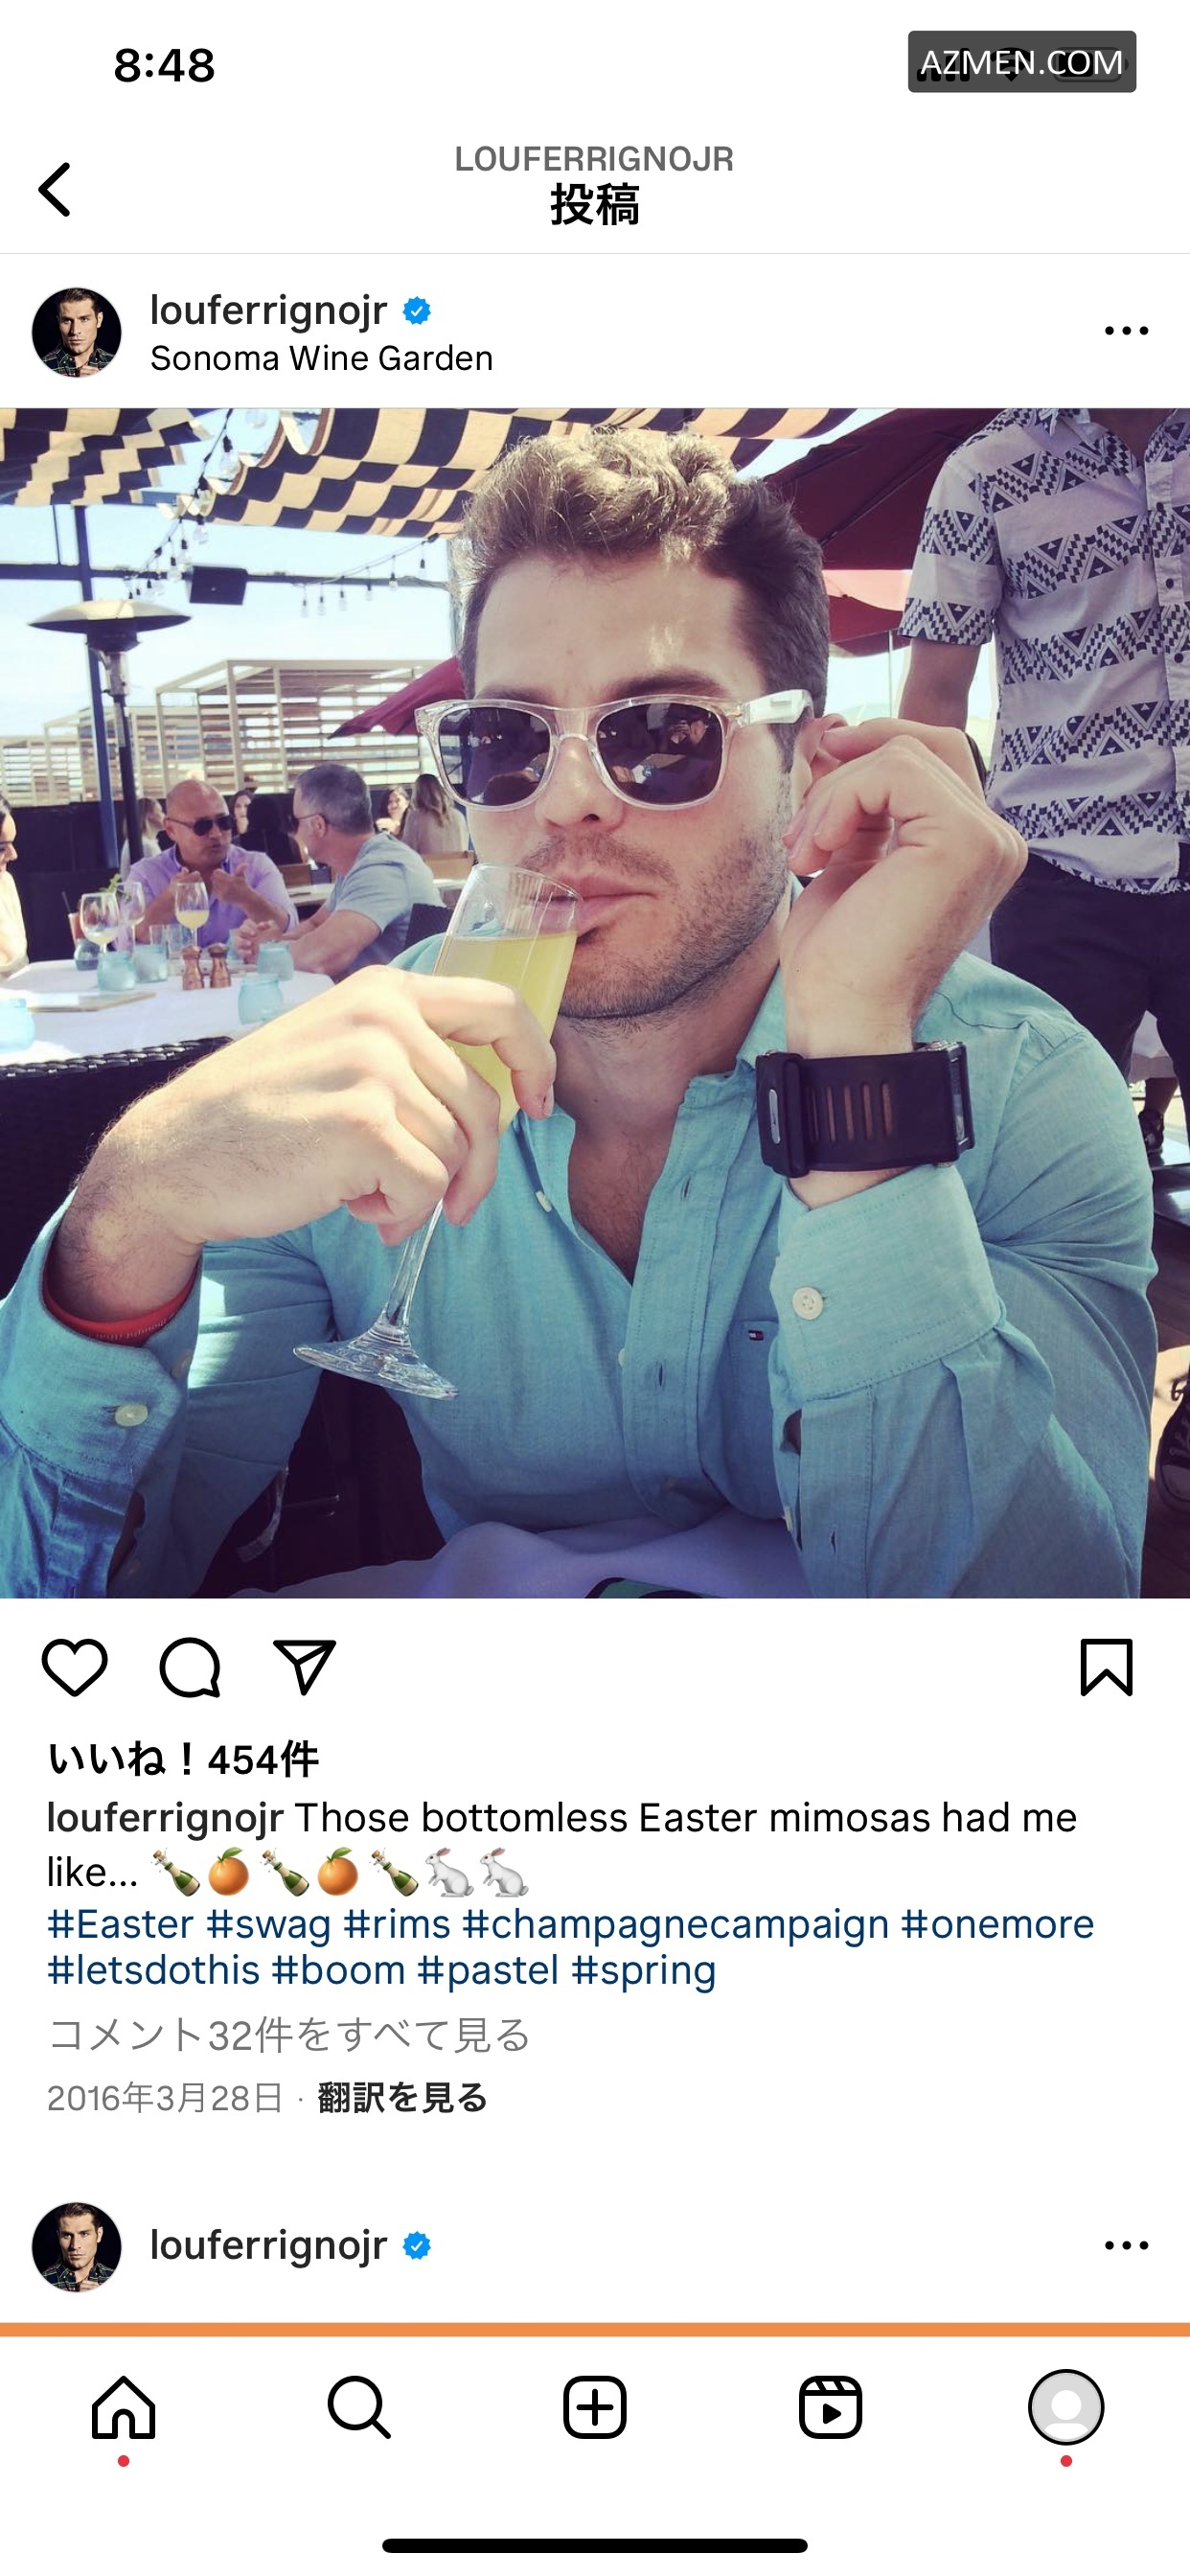Open Sonoma Wine Garden location
The width and height of the screenshot is (1190, 2576).
[x=321, y=358]
